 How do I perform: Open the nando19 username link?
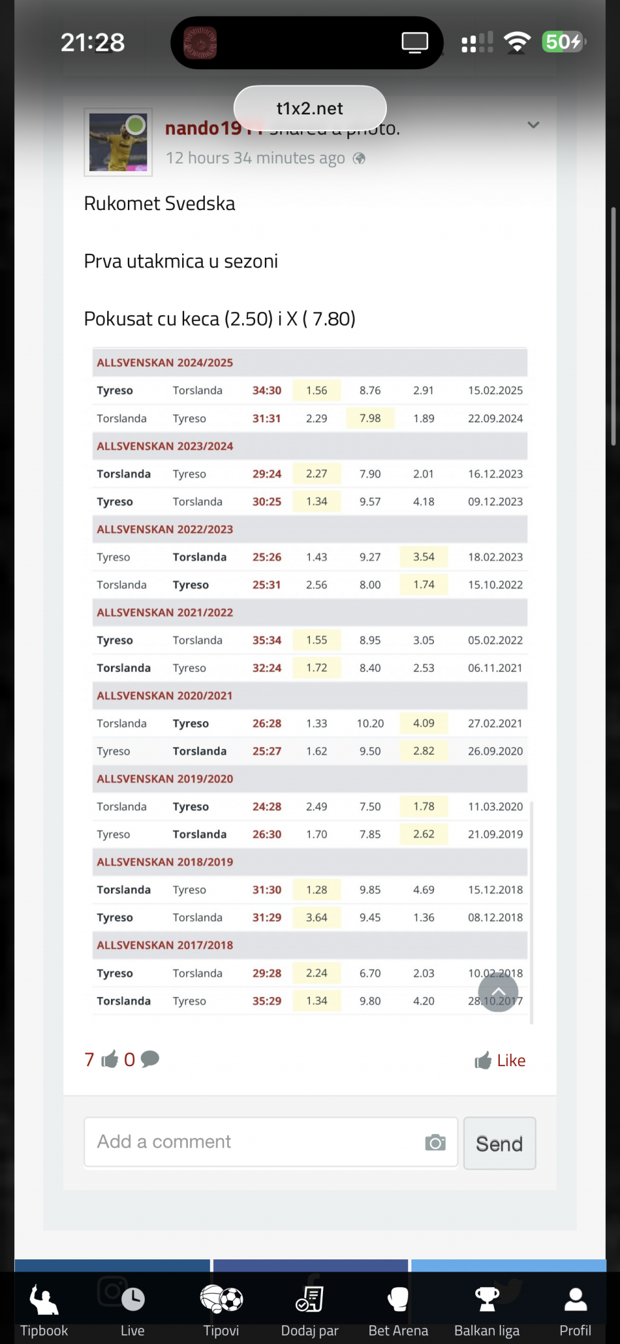click(203, 129)
